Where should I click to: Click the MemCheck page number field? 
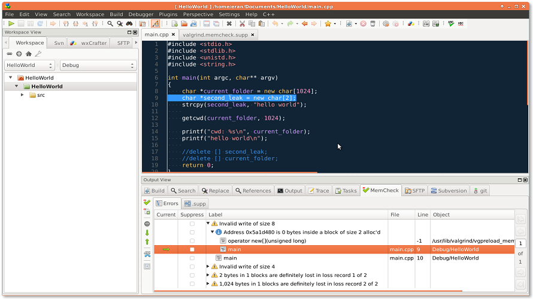(x=520, y=243)
